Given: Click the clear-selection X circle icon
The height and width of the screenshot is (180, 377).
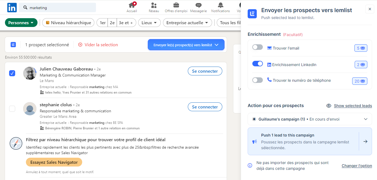Looking at the screenshot, I should click(80, 45).
